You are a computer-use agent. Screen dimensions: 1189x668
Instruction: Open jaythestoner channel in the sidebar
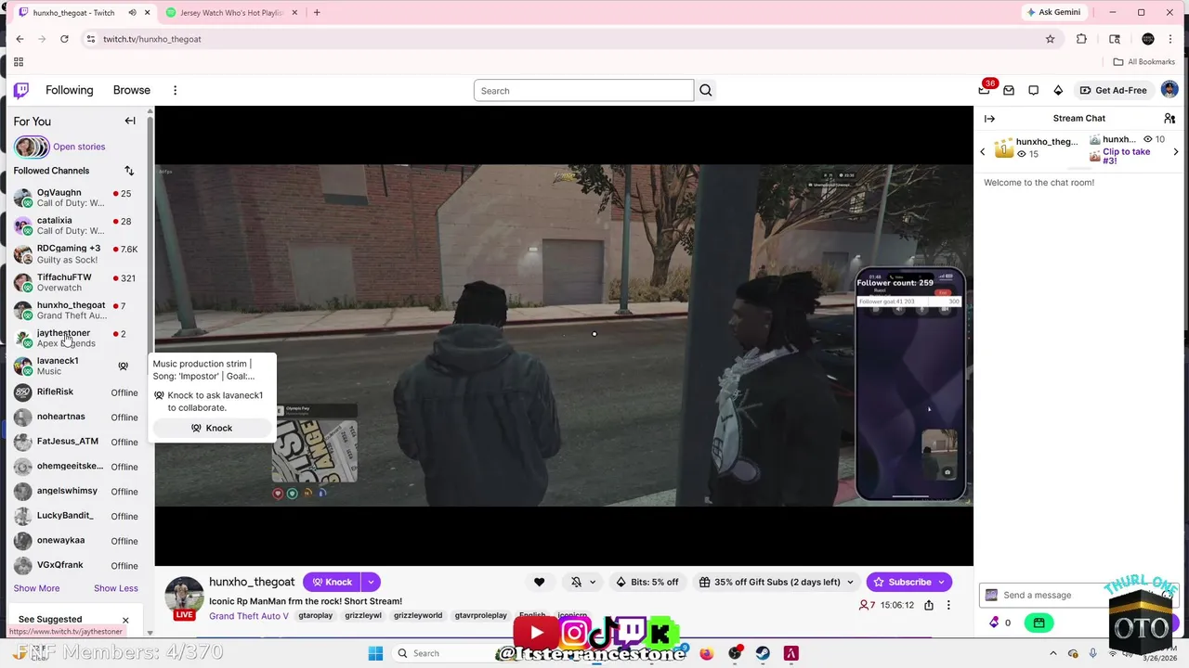77,338
